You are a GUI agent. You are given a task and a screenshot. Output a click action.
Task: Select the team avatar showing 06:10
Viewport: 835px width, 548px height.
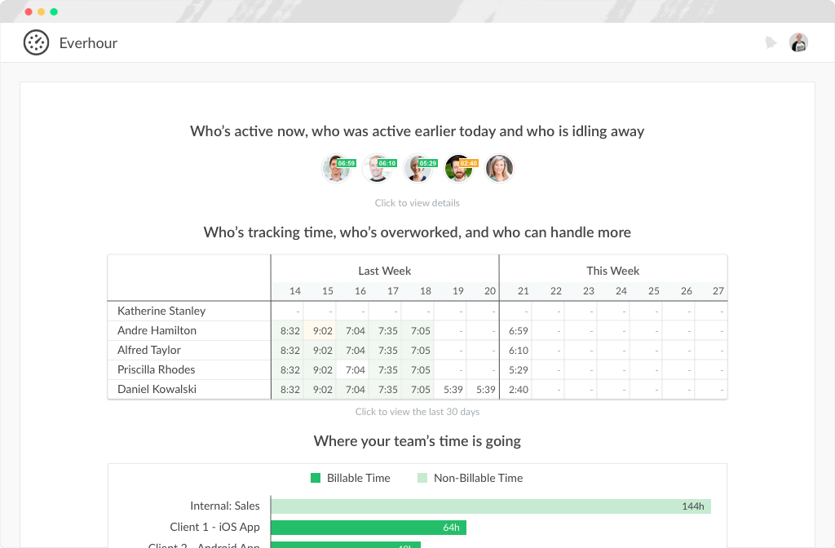pyautogui.click(x=377, y=169)
